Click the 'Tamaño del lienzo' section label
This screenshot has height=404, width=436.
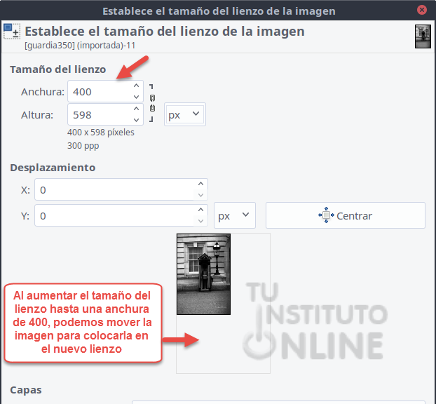pyautogui.click(x=58, y=69)
